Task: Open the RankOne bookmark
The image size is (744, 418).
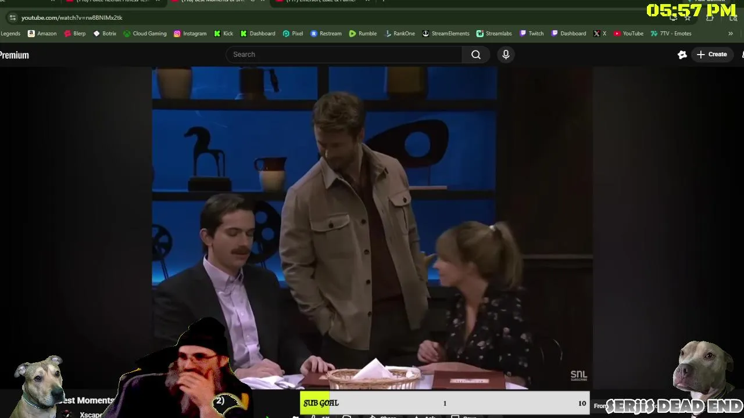Action: 400,34
